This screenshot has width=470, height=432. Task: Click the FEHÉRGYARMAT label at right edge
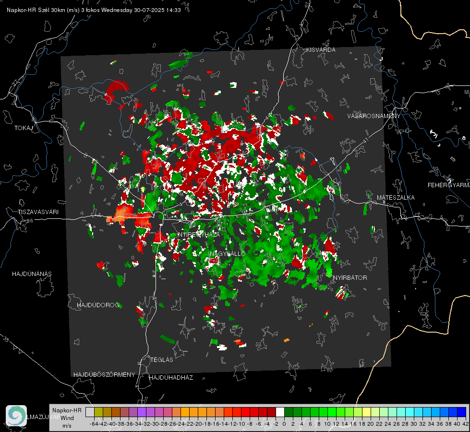[449, 185]
